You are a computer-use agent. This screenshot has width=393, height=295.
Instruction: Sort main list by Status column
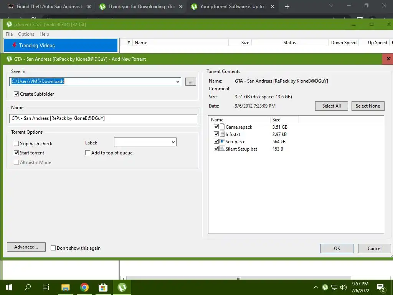click(289, 43)
